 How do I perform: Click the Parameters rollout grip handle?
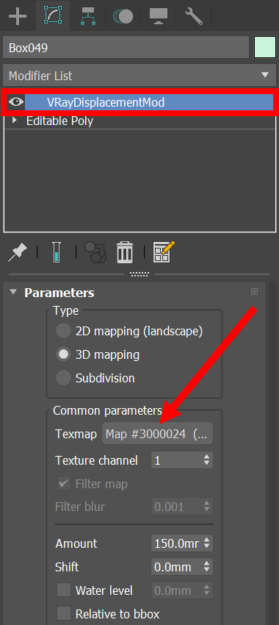pos(254,292)
